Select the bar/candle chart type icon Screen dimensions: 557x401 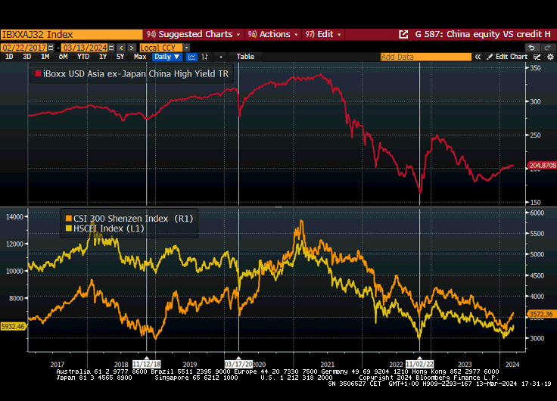coord(204,57)
